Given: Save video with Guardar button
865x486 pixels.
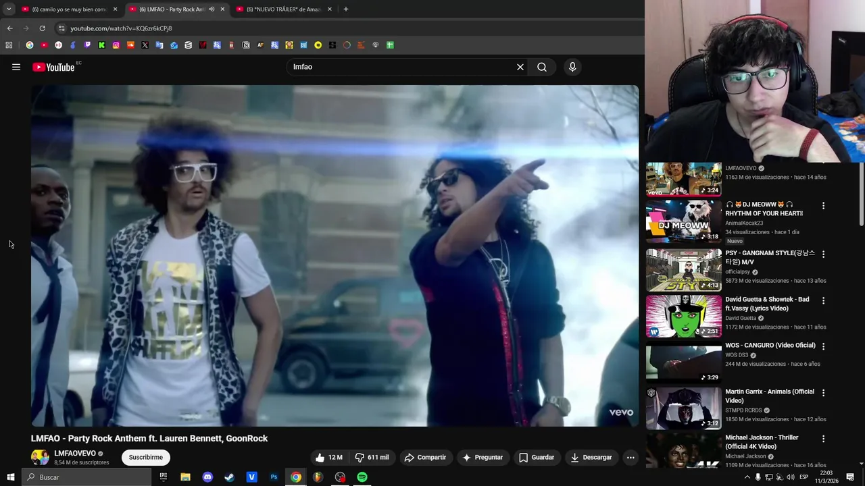Looking at the screenshot, I should pyautogui.click(x=537, y=457).
